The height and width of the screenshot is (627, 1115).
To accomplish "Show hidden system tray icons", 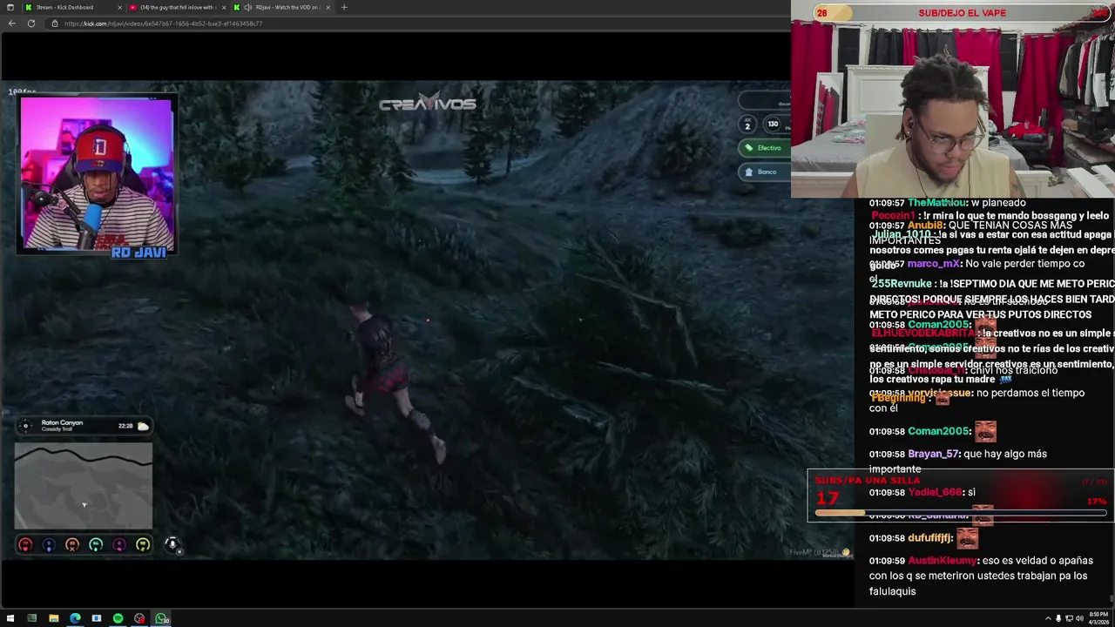I will click(x=1048, y=618).
